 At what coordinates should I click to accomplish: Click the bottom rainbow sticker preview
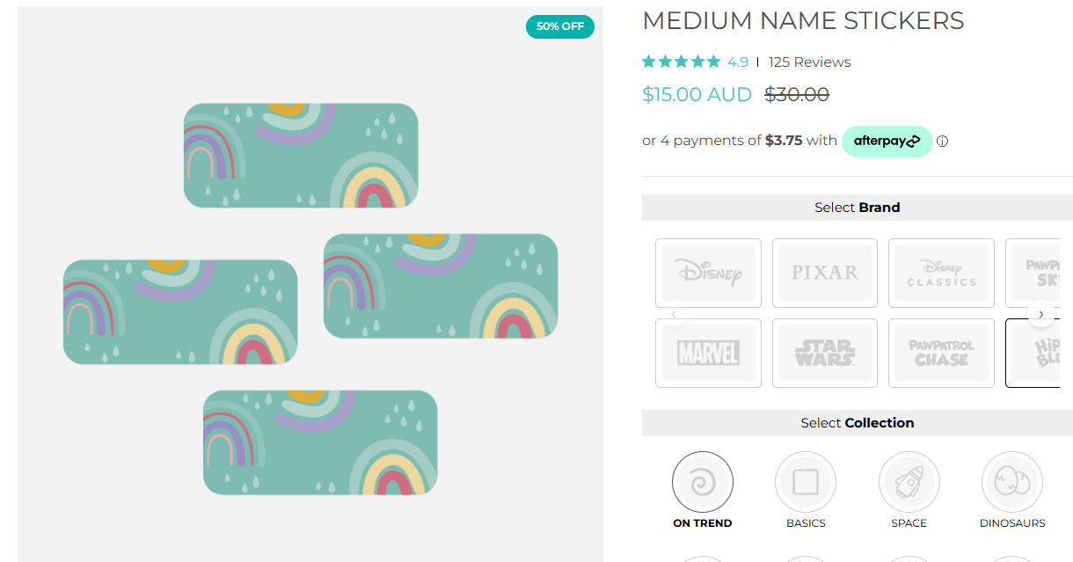[320, 442]
